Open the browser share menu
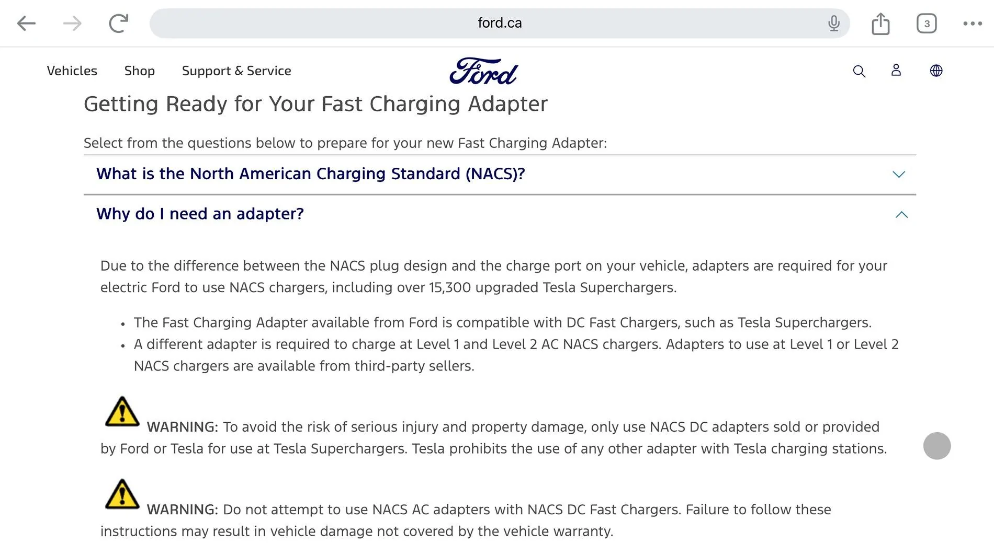Screen dimensions: 994x544 [880, 24]
